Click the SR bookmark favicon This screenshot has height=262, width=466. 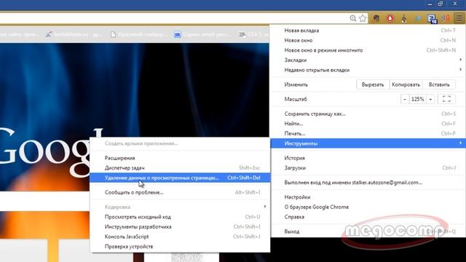(178, 35)
